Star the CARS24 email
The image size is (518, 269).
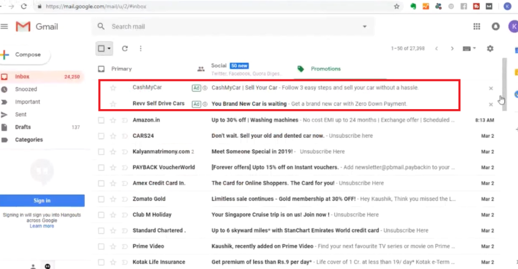point(113,136)
